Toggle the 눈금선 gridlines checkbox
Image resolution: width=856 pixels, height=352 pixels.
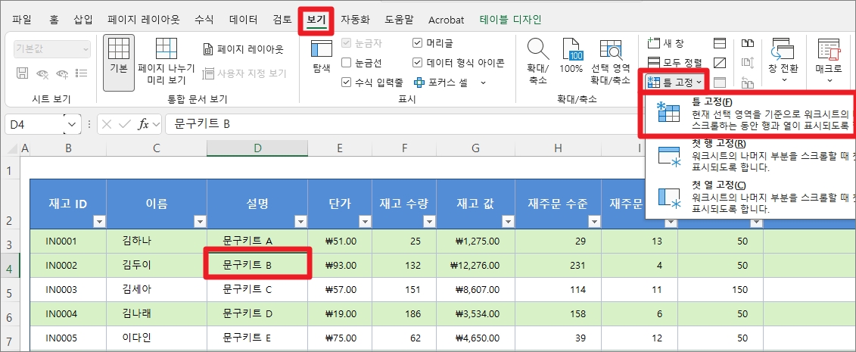[x=346, y=63]
